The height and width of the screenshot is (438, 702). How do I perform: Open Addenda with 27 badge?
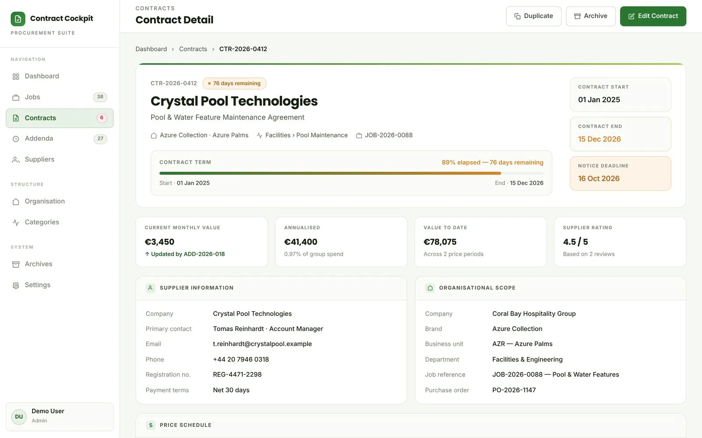click(60, 139)
